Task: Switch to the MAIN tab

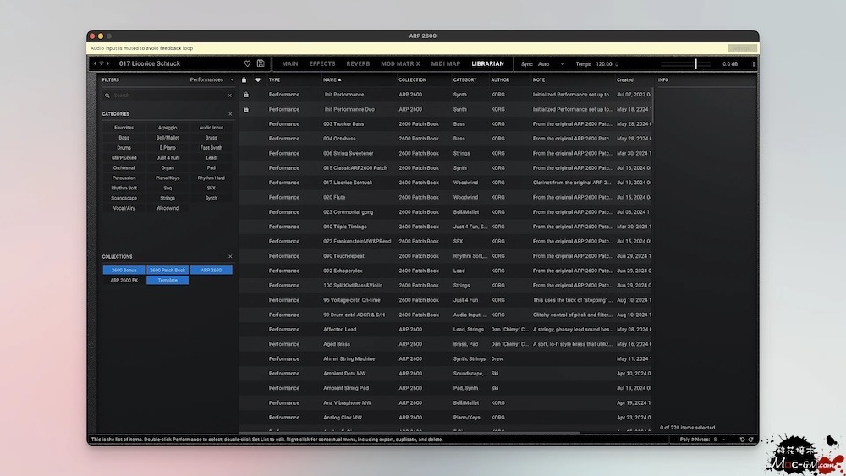Action: click(289, 63)
